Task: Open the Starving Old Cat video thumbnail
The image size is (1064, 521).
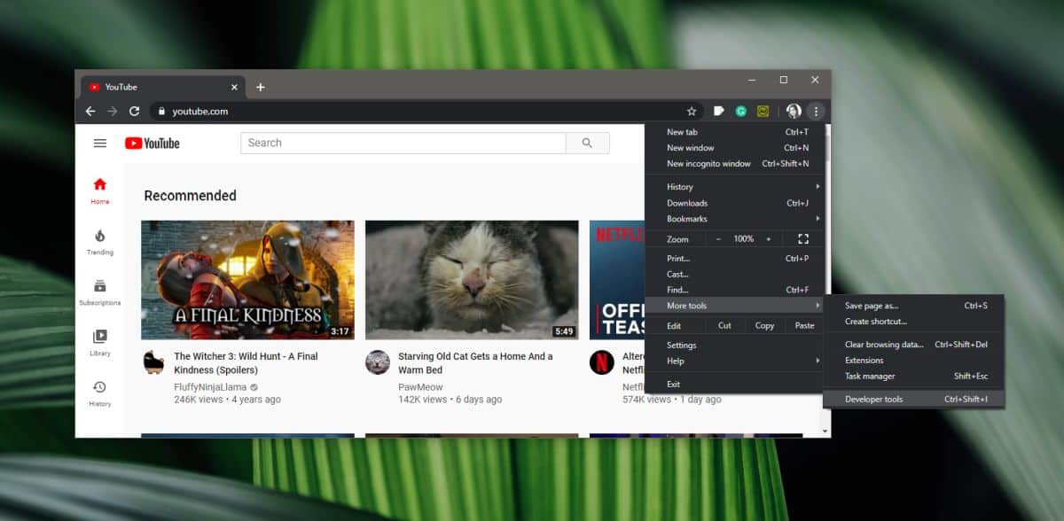Action: (472, 280)
